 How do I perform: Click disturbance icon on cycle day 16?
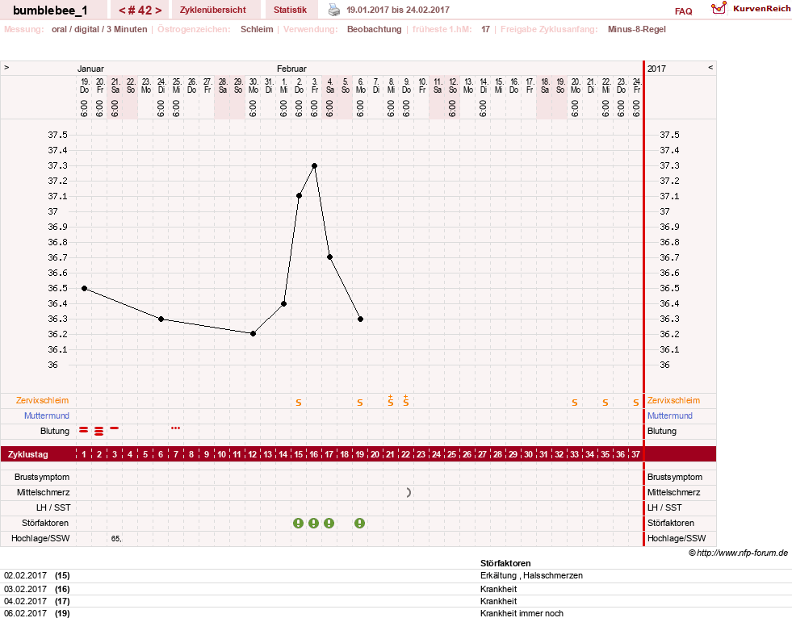tap(314, 524)
